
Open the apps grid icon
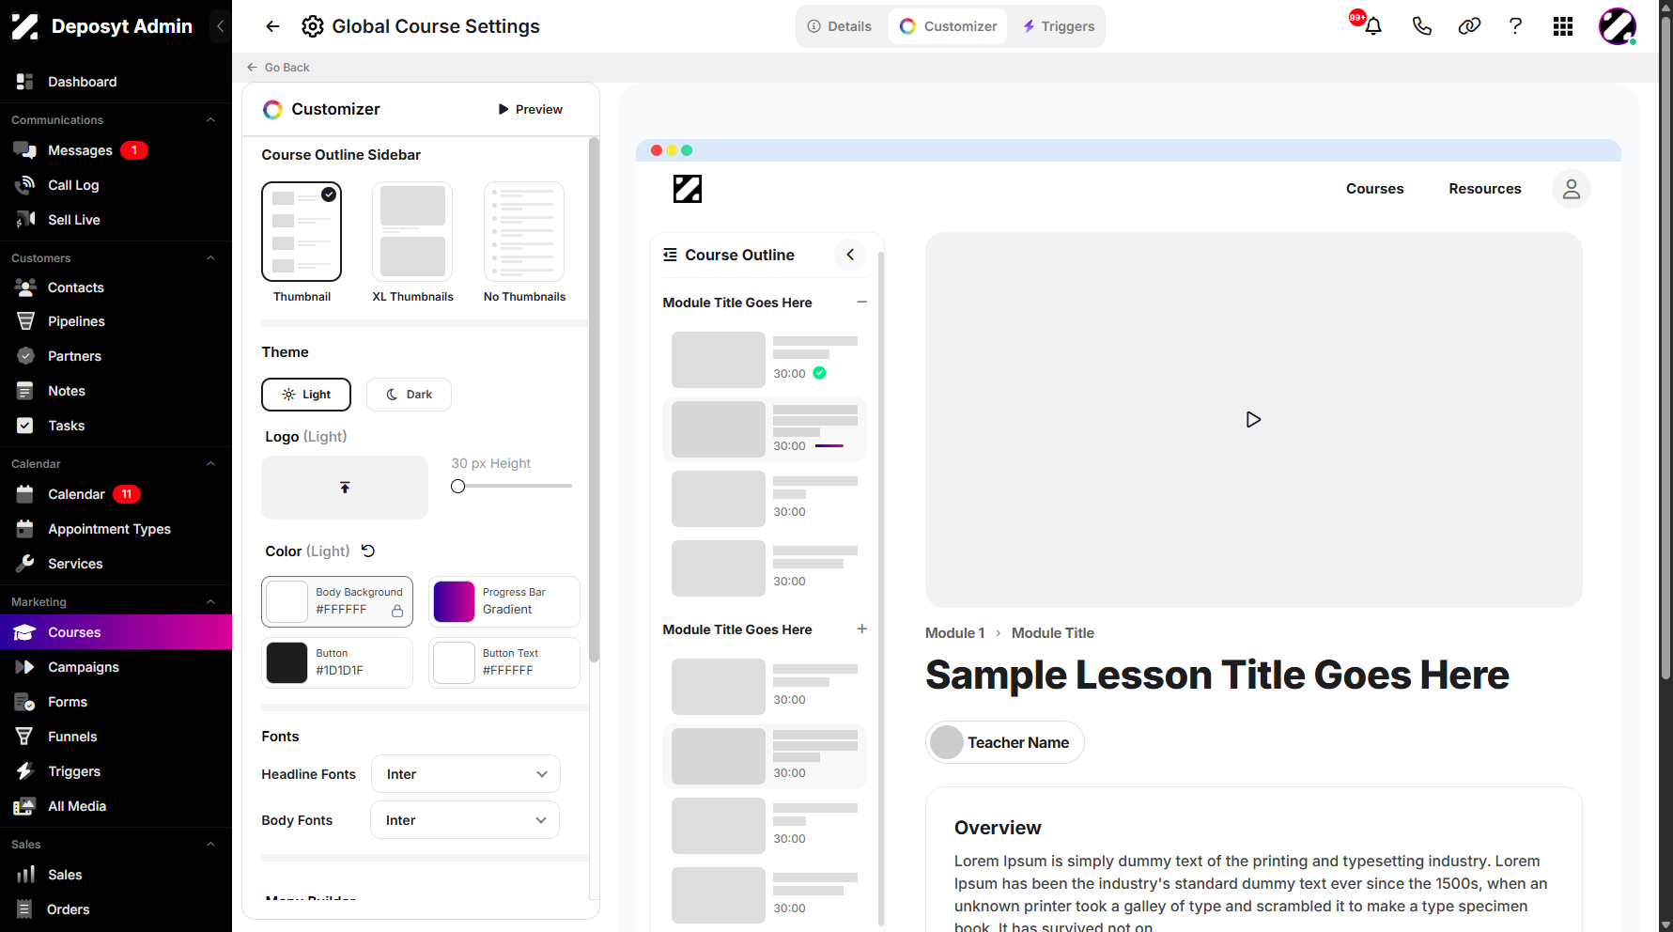(1563, 26)
